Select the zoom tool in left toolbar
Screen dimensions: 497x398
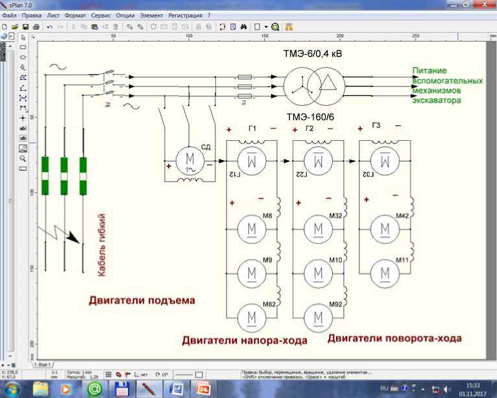tap(23, 158)
